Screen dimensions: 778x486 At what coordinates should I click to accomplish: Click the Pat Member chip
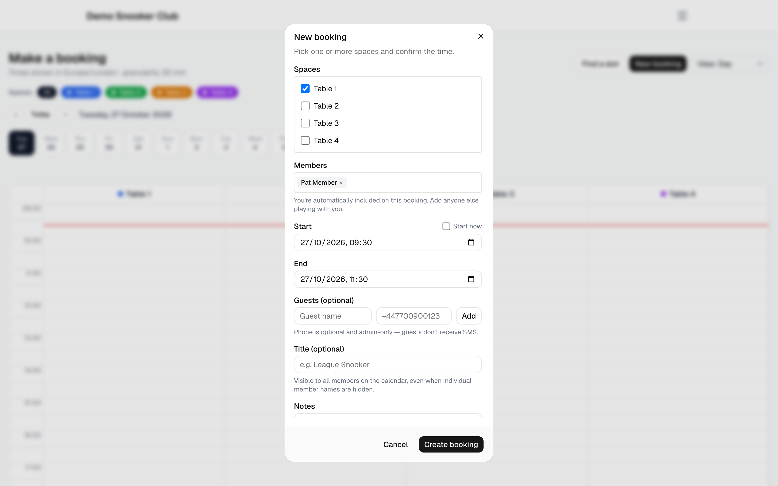(321, 183)
